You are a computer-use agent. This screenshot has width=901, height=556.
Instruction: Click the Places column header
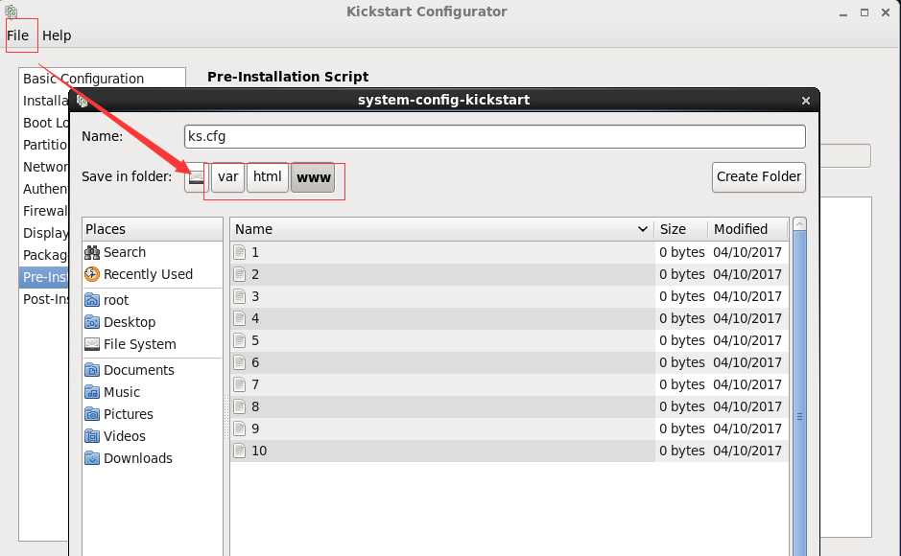click(x=153, y=229)
